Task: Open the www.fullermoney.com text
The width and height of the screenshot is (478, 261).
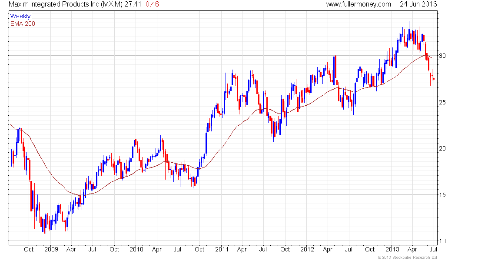Action: click(358, 4)
